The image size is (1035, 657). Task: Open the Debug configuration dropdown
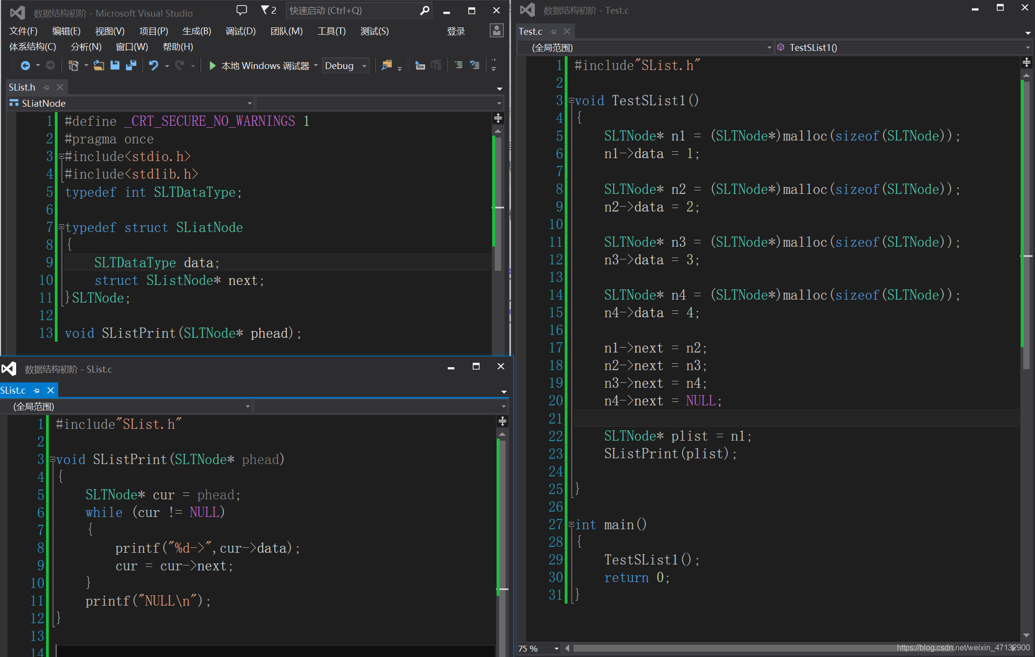coord(364,66)
